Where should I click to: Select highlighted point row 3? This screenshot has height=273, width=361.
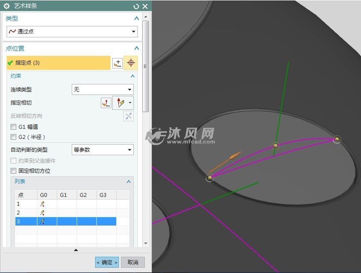66,221
